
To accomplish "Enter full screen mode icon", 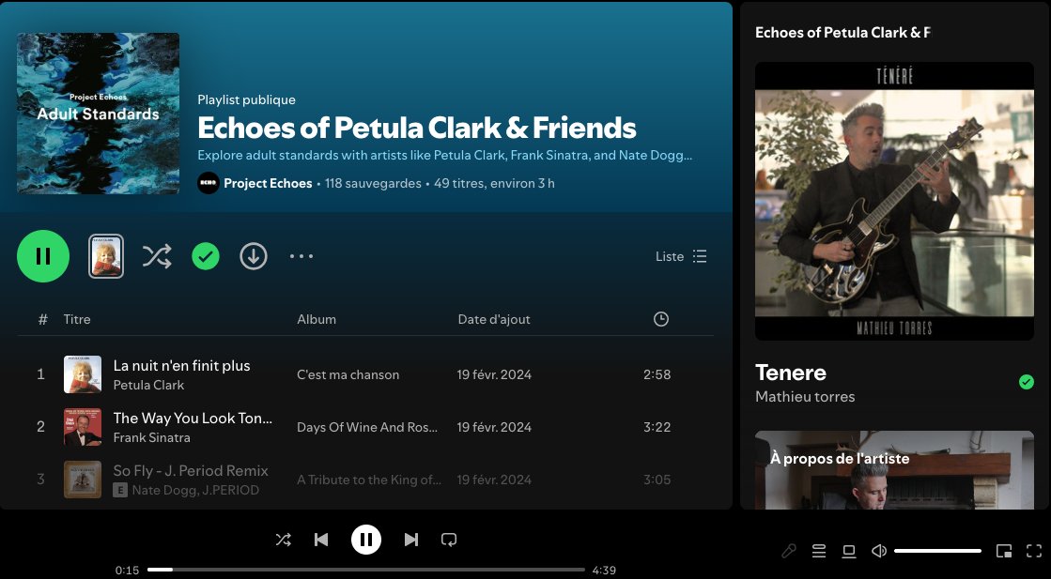I will (1033, 551).
